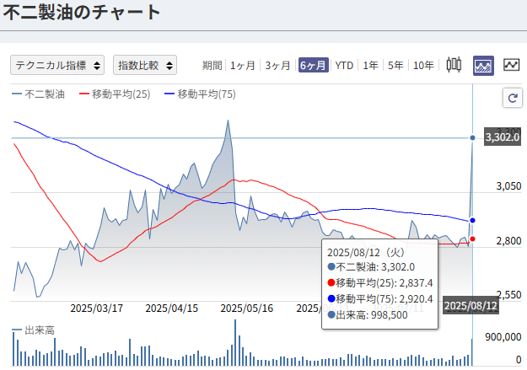
Task: Click the 2025/03/17 axis date label
Action: click(x=96, y=308)
